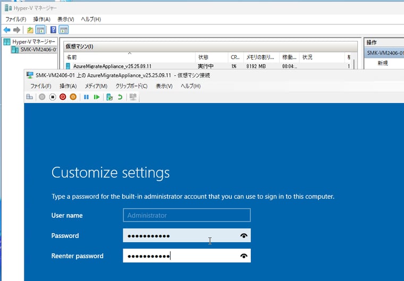Click the green Revert arrow icon
Image resolution: width=404 pixels, height=281 pixels.
[120, 97]
